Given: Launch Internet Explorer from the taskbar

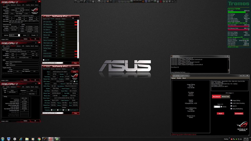Looking at the screenshot, I should click(x=21, y=139).
